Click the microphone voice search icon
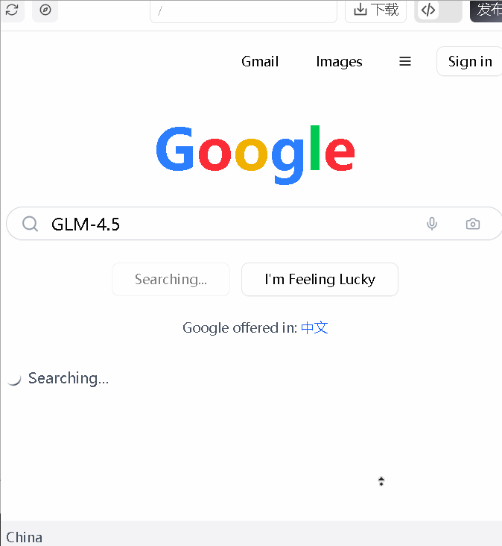 click(x=432, y=224)
